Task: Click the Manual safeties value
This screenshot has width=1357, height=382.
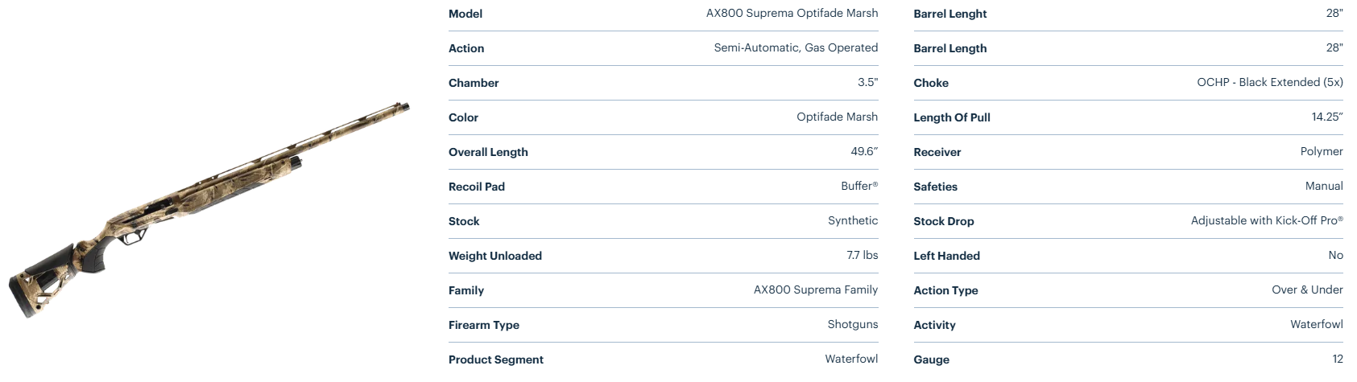Action: (x=1324, y=186)
